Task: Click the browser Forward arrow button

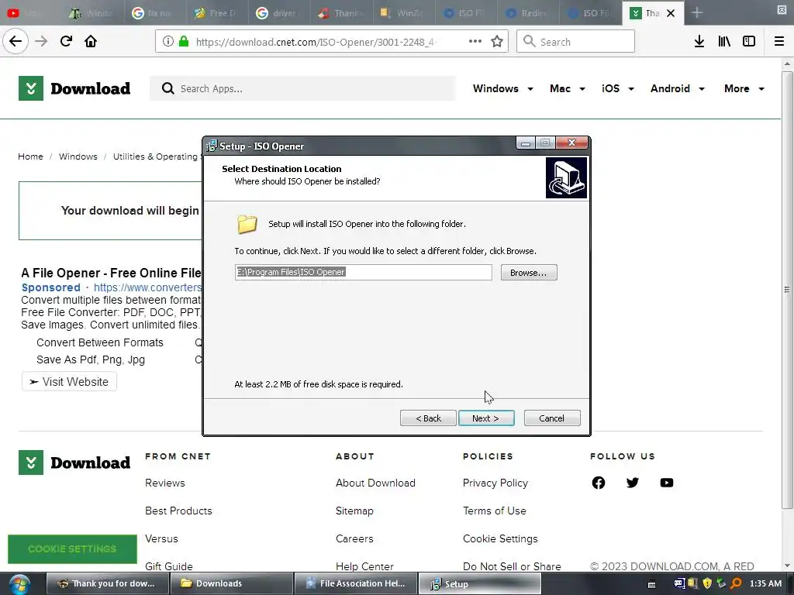Action: click(41, 42)
